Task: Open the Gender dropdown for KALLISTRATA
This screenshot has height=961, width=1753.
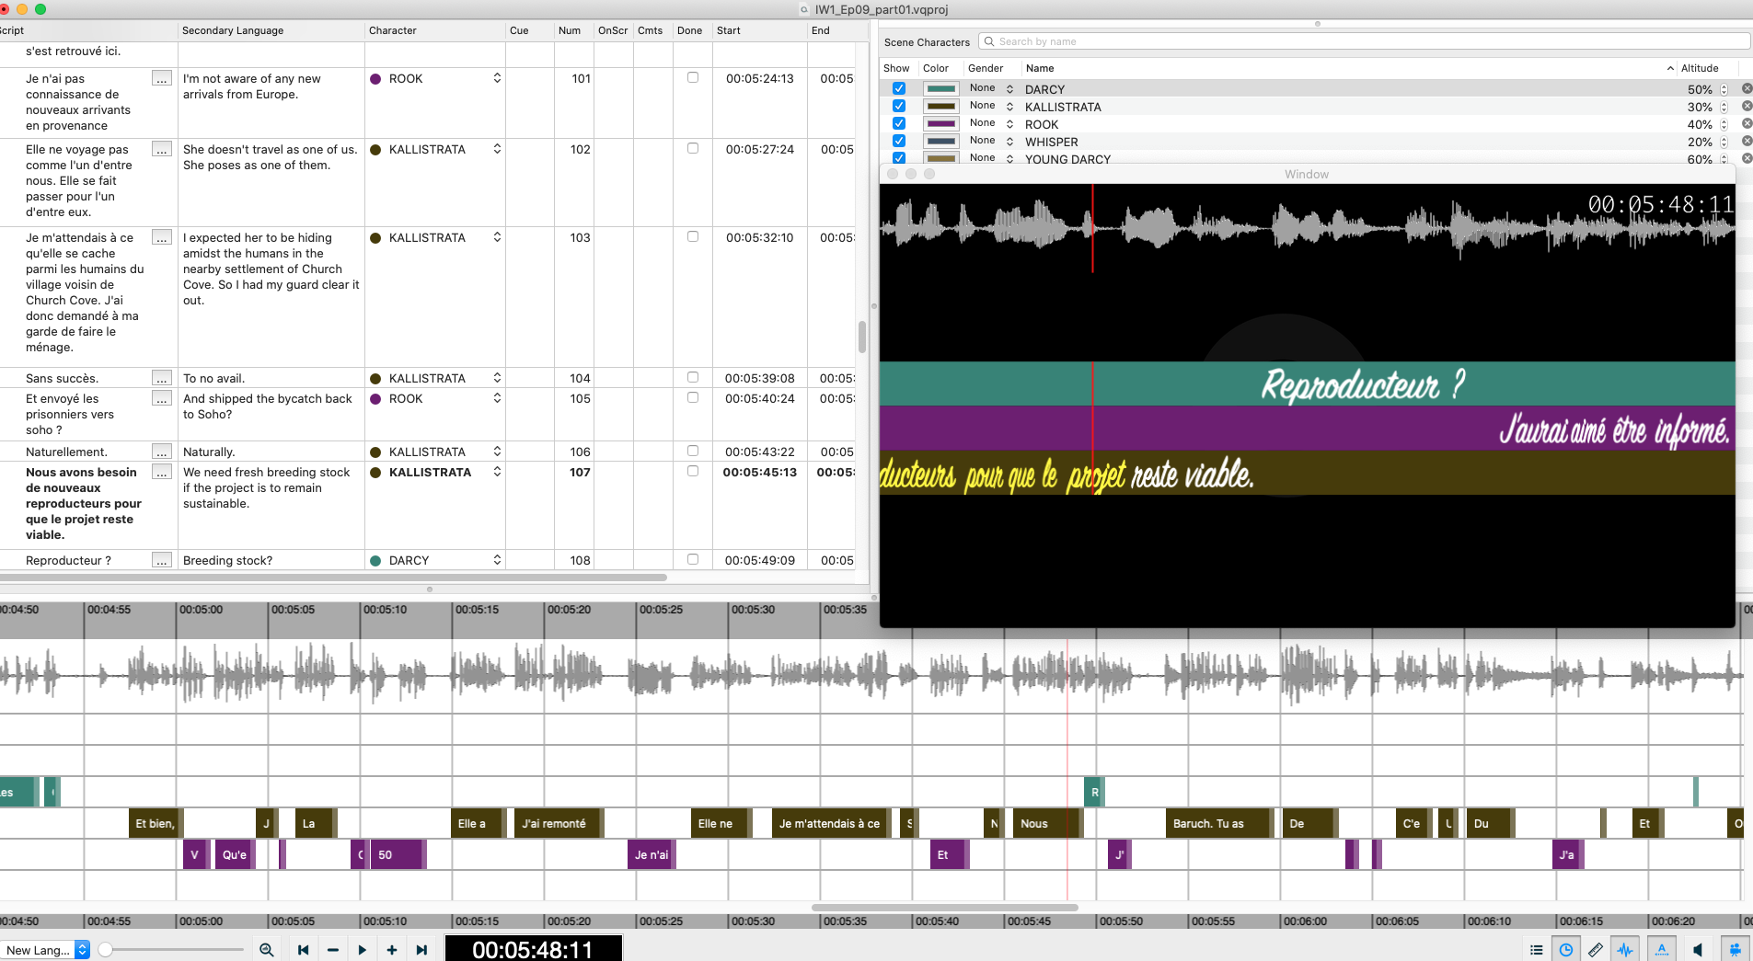Action: (x=1009, y=107)
